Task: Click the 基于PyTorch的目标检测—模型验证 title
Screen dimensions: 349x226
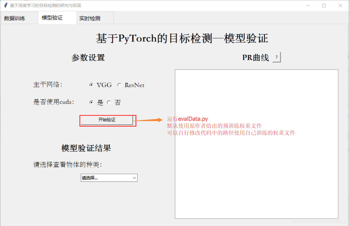Action: click(182, 38)
